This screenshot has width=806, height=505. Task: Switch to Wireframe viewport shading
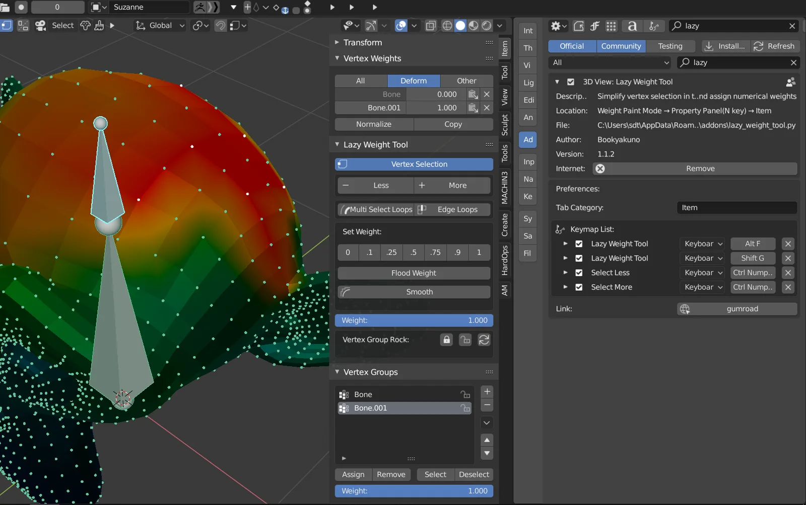(447, 25)
